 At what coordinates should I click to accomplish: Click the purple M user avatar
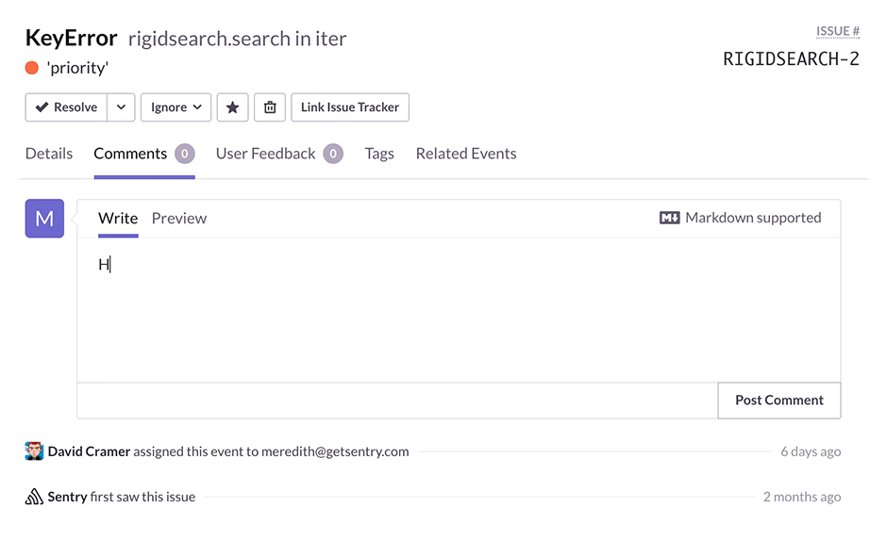pos(44,219)
